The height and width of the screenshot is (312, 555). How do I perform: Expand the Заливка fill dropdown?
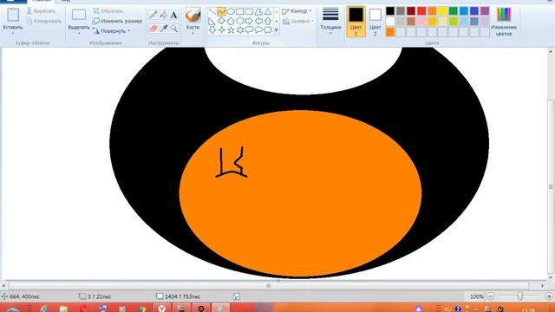coord(313,21)
